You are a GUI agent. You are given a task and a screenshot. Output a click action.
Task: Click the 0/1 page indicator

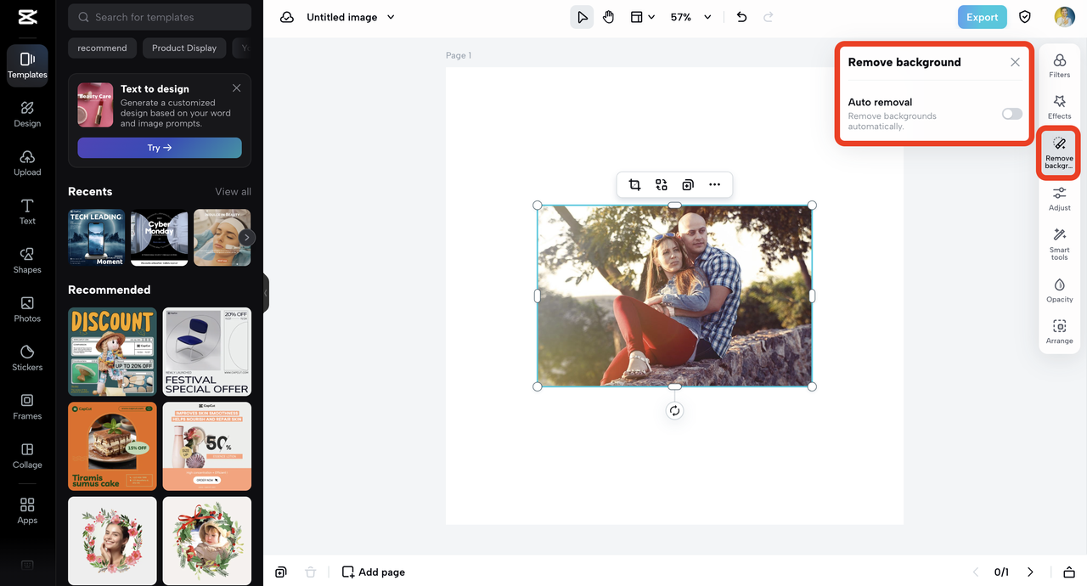pos(1002,572)
